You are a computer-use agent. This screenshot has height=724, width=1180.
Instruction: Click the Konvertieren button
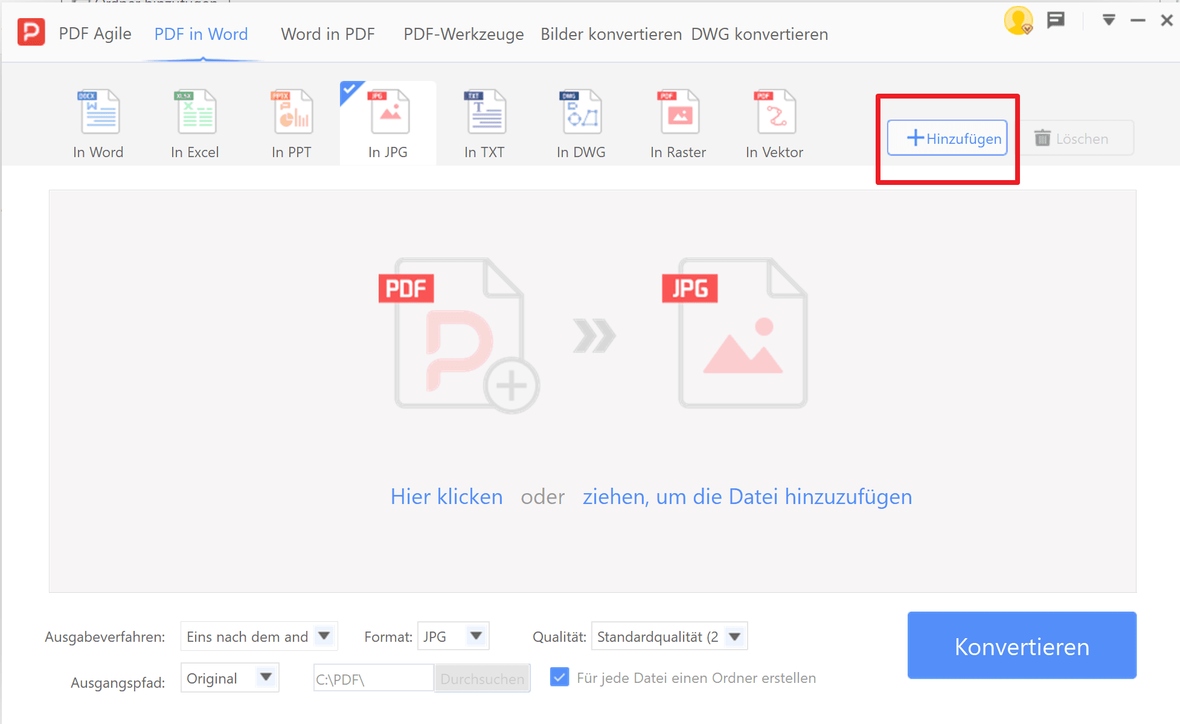tap(1021, 645)
